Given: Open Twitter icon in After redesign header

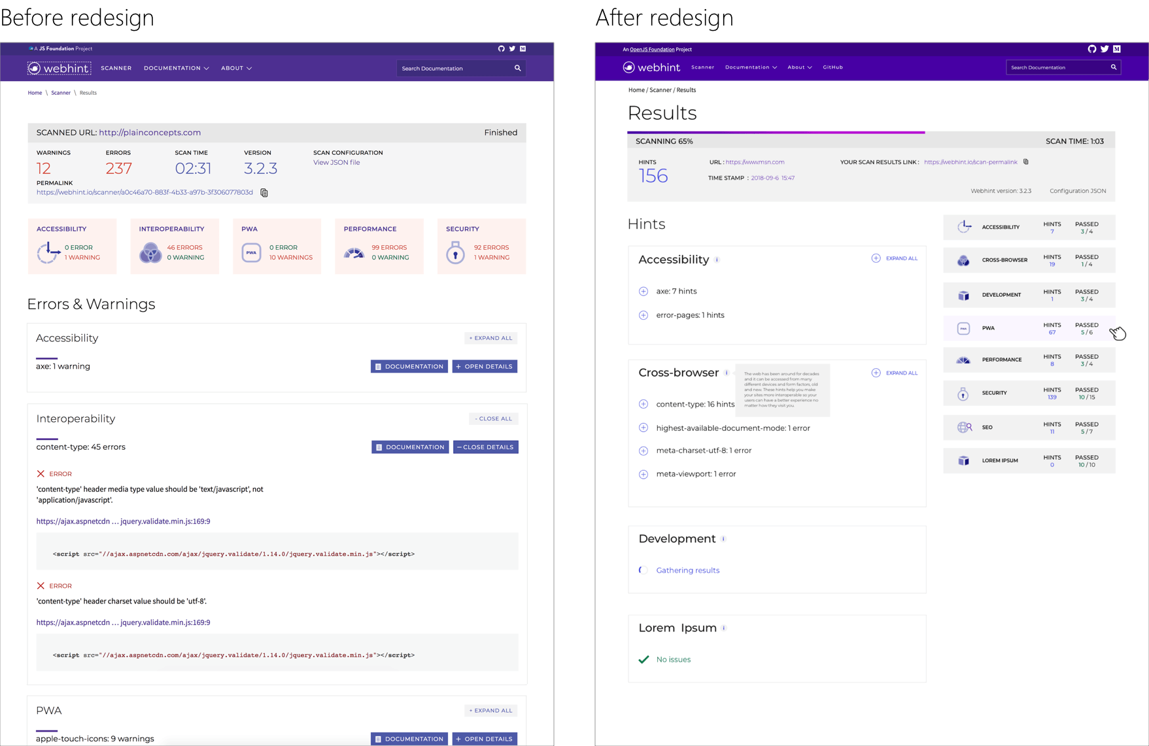Looking at the screenshot, I should [x=1105, y=49].
